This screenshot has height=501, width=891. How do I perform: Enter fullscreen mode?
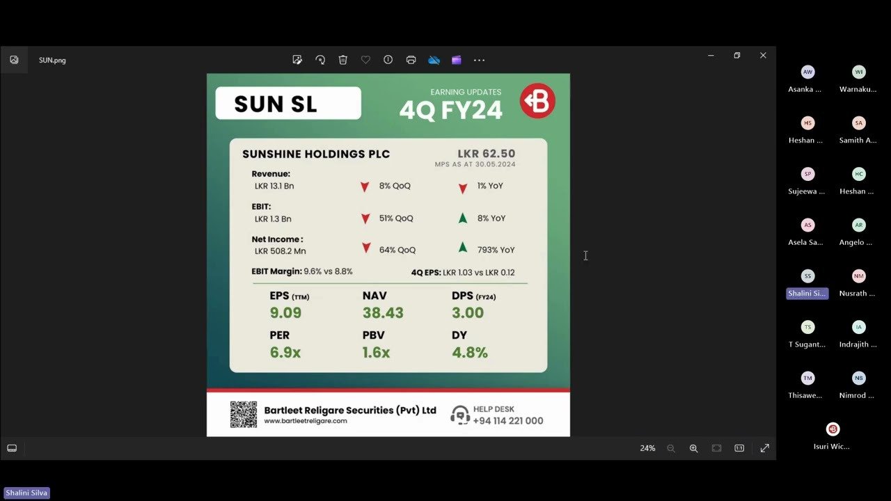pyautogui.click(x=764, y=448)
